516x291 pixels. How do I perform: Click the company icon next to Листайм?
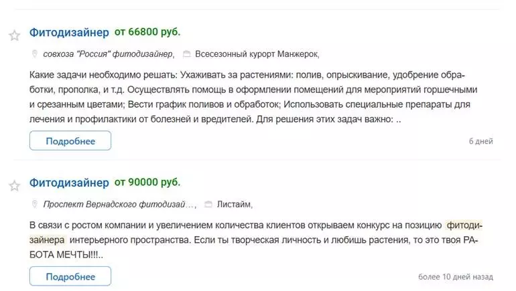pos(208,204)
